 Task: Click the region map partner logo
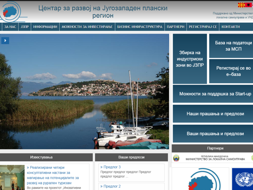pos(199,179)
